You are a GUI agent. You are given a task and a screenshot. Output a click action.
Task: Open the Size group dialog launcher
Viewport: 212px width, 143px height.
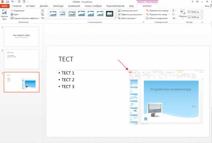coord(202,22)
